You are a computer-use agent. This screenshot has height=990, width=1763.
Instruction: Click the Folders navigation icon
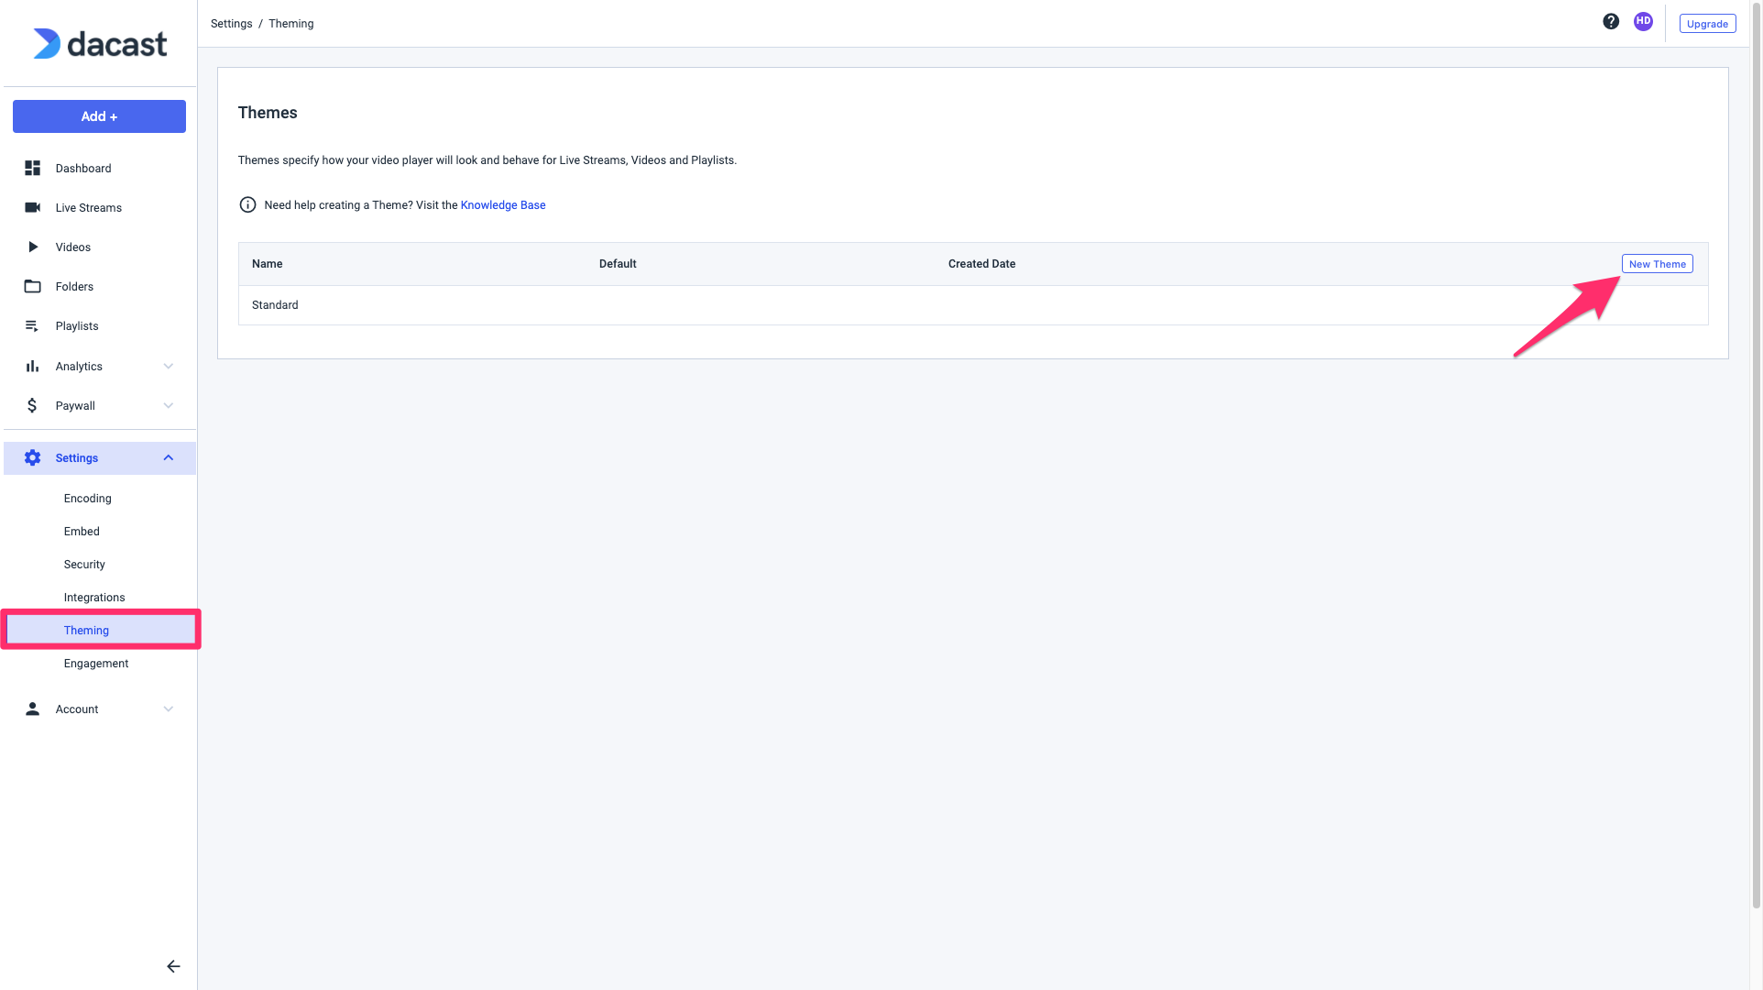coord(33,286)
